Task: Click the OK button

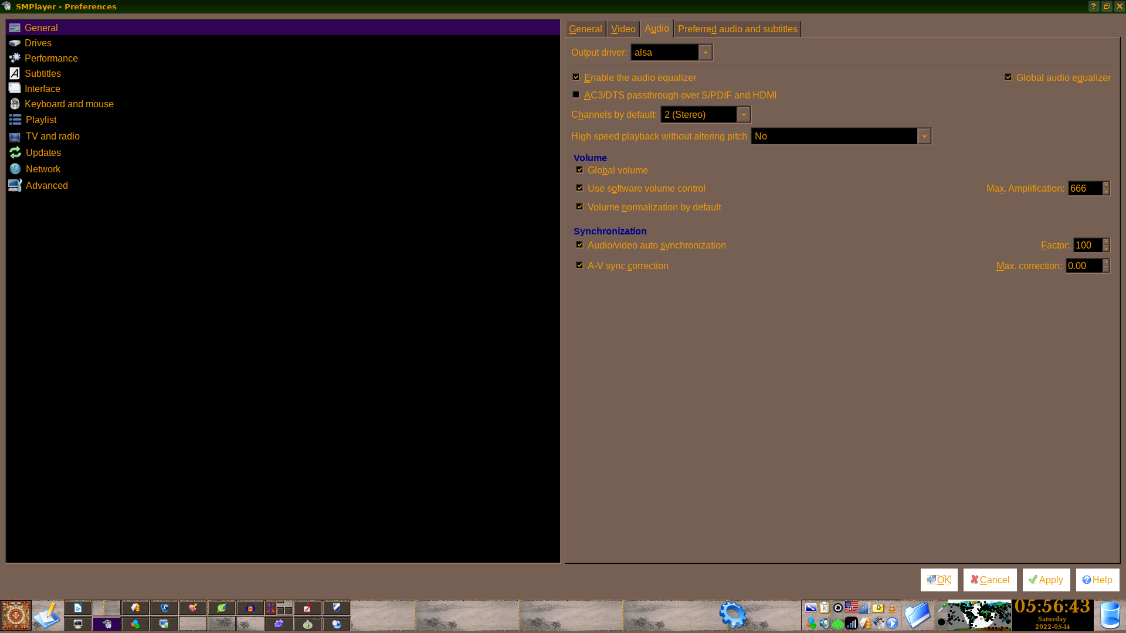Action: point(939,580)
